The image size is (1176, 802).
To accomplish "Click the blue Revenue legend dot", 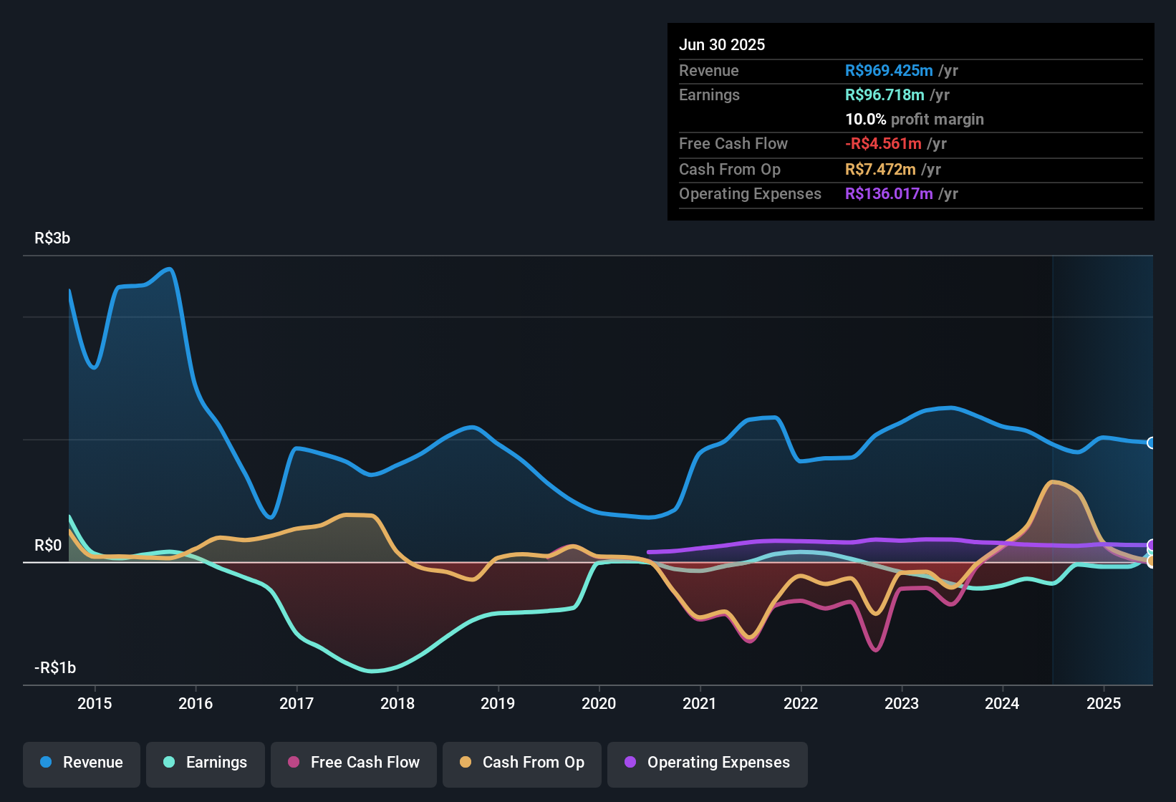I will coord(47,763).
